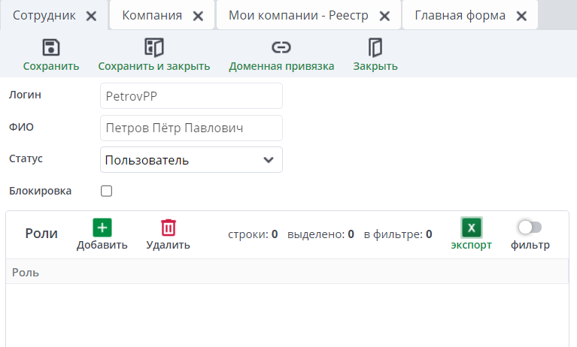This screenshot has height=347, width=577.
Task: Click the red trash Delete icon
Action: [169, 228]
